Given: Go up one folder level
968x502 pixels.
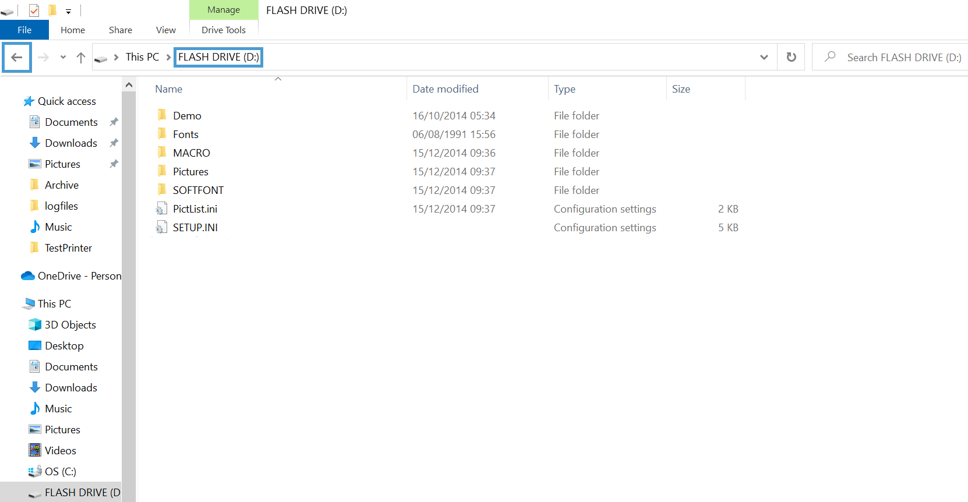Looking at the screenshot, I should tap(81, 57).
